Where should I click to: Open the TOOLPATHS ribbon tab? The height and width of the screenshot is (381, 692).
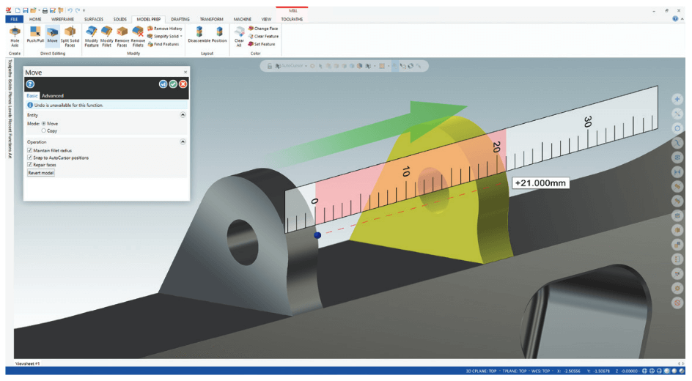click(291, 19)
